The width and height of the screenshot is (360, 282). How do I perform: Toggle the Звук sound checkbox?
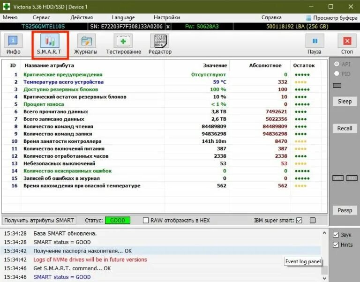(x=336, y=235)
